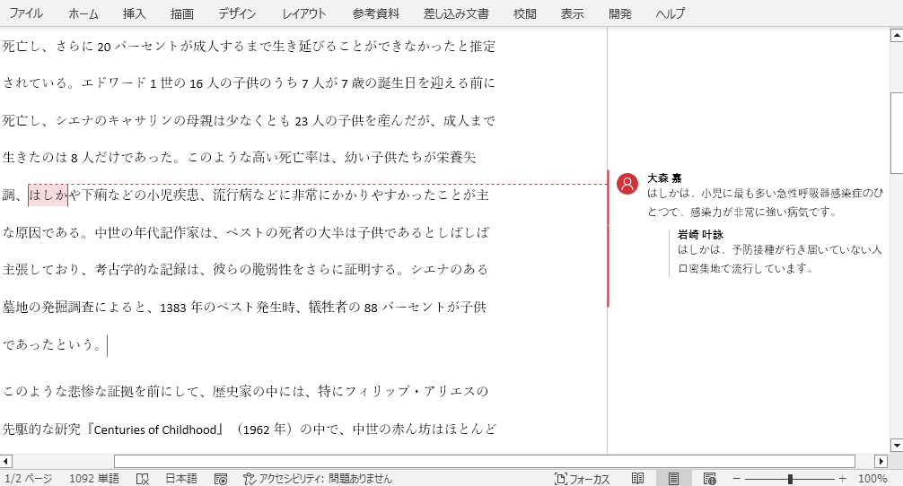Select the reply by 岩崎 叶詠

click(x=779, y=253)
